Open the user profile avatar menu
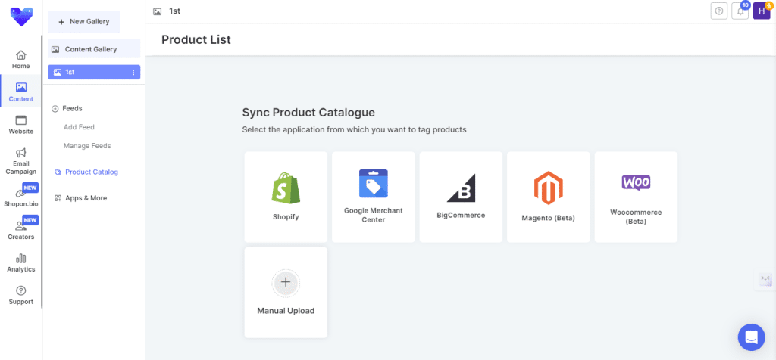 (x=761, y=11)
